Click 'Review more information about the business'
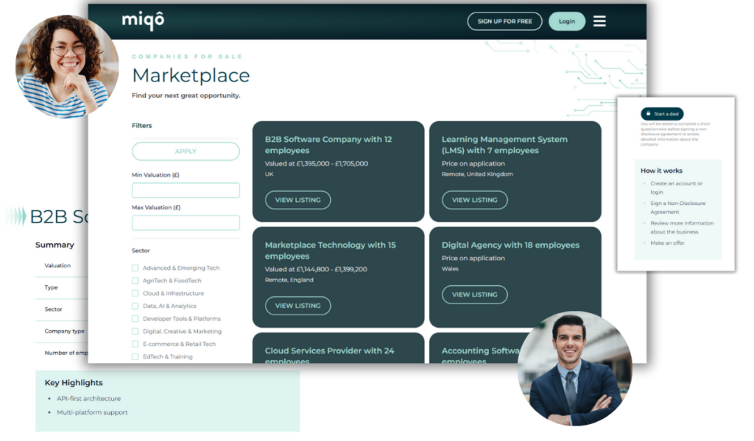 click(x=682, y=227)
